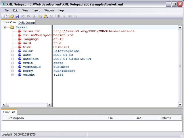The image size is (184, 138).
Task: Click the blue ball next to color
Action: [x=20, y=51]
